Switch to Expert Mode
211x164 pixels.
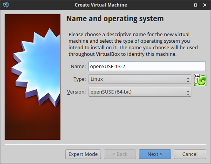click(x=83, y=154)
